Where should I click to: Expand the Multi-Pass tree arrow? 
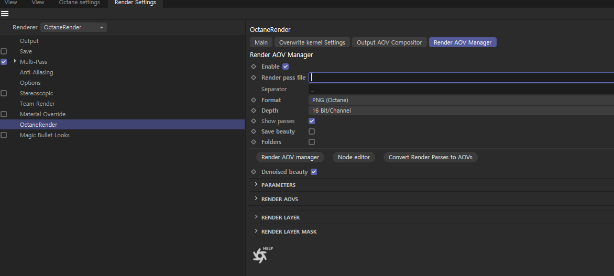[x=15, y=61]
